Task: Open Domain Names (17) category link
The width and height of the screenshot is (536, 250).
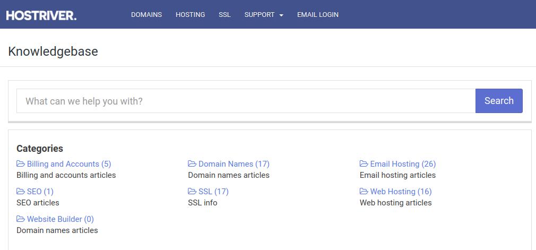Action: (x=234, y=164)
